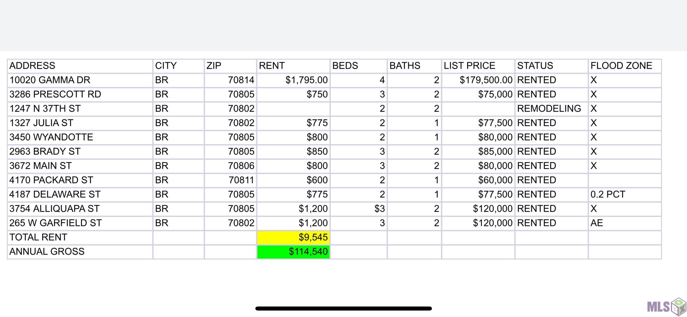The width and height of the screenshot is (687, 317).
Task: Select the LIST PRICE header cell
Action: point(478,66)
